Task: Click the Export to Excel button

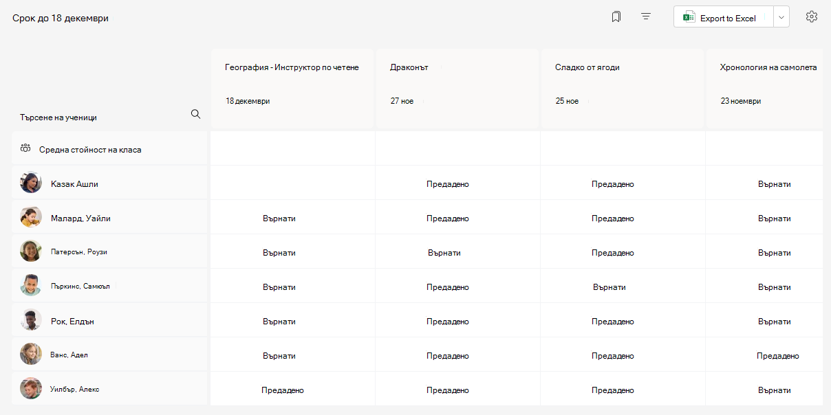Action: 724,17
